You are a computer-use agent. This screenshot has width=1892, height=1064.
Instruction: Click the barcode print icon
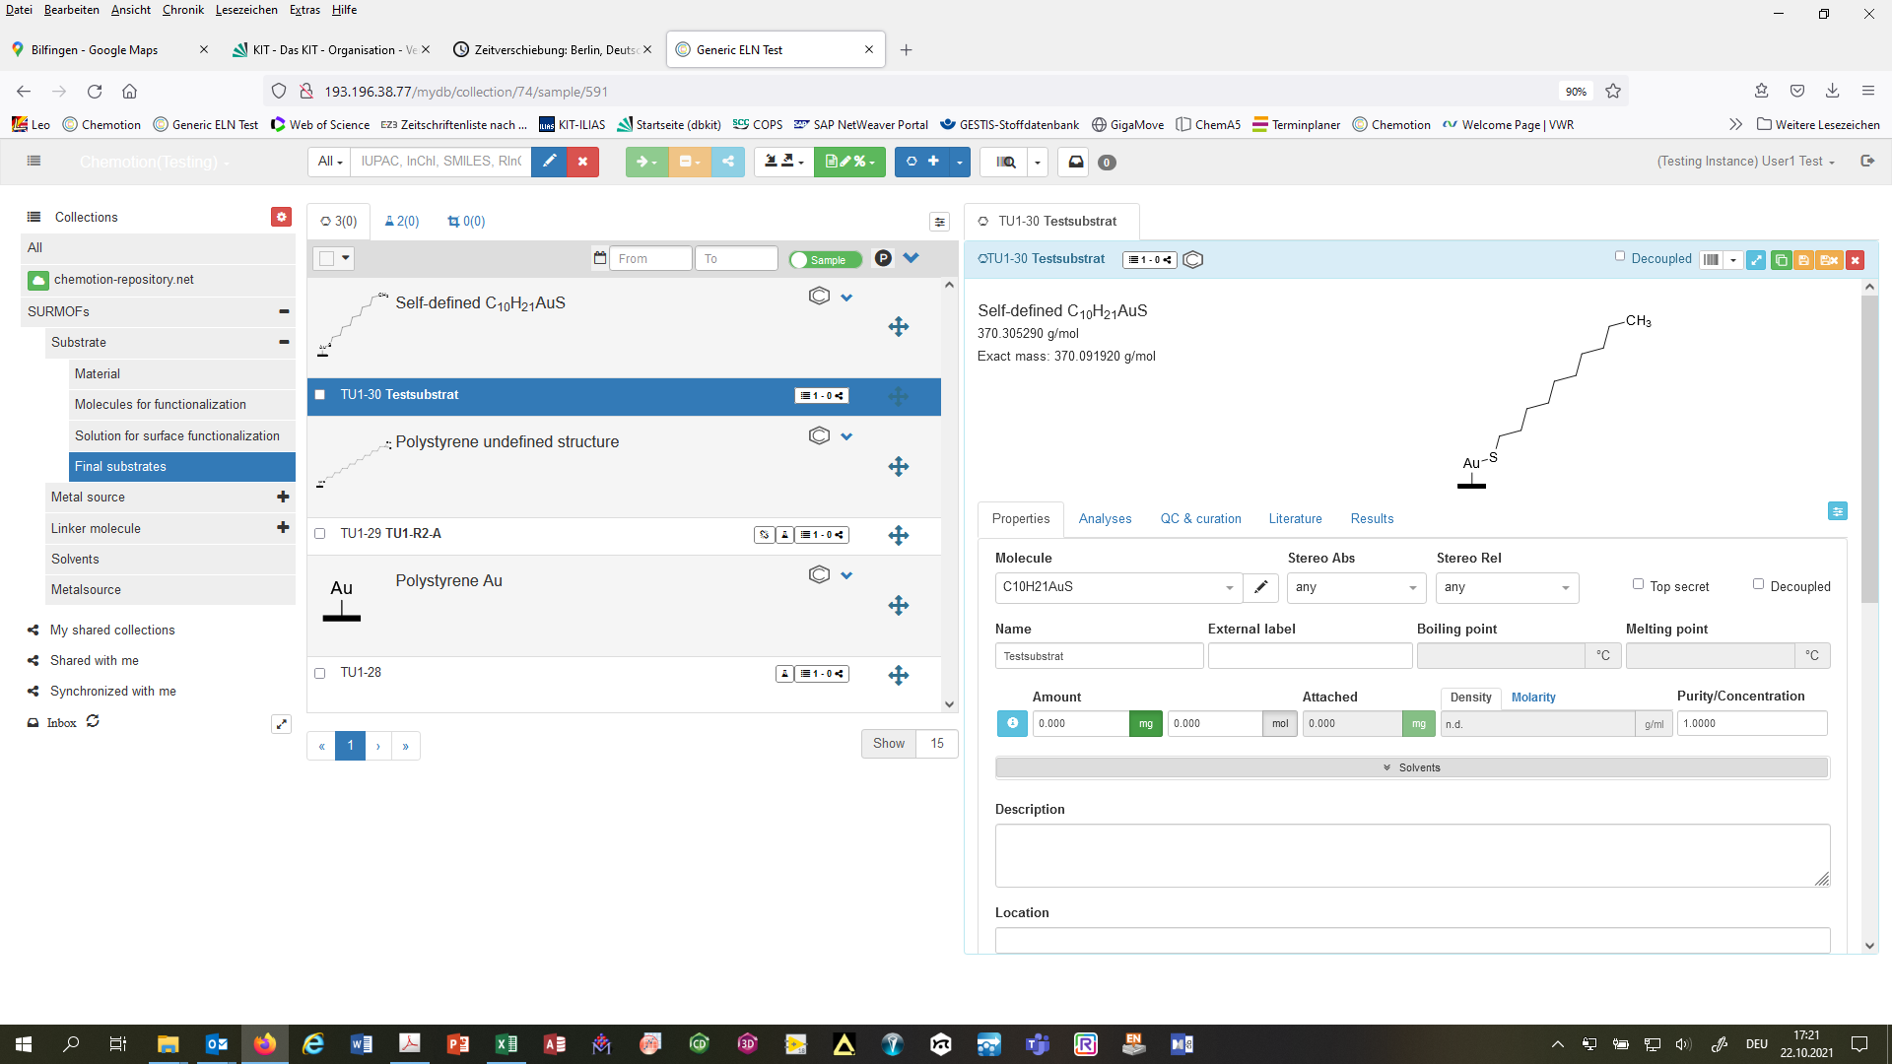tap(1712, 260)
